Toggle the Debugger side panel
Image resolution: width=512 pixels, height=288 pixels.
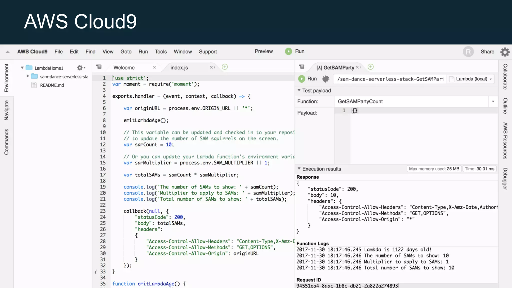click(x=505, y=178)
